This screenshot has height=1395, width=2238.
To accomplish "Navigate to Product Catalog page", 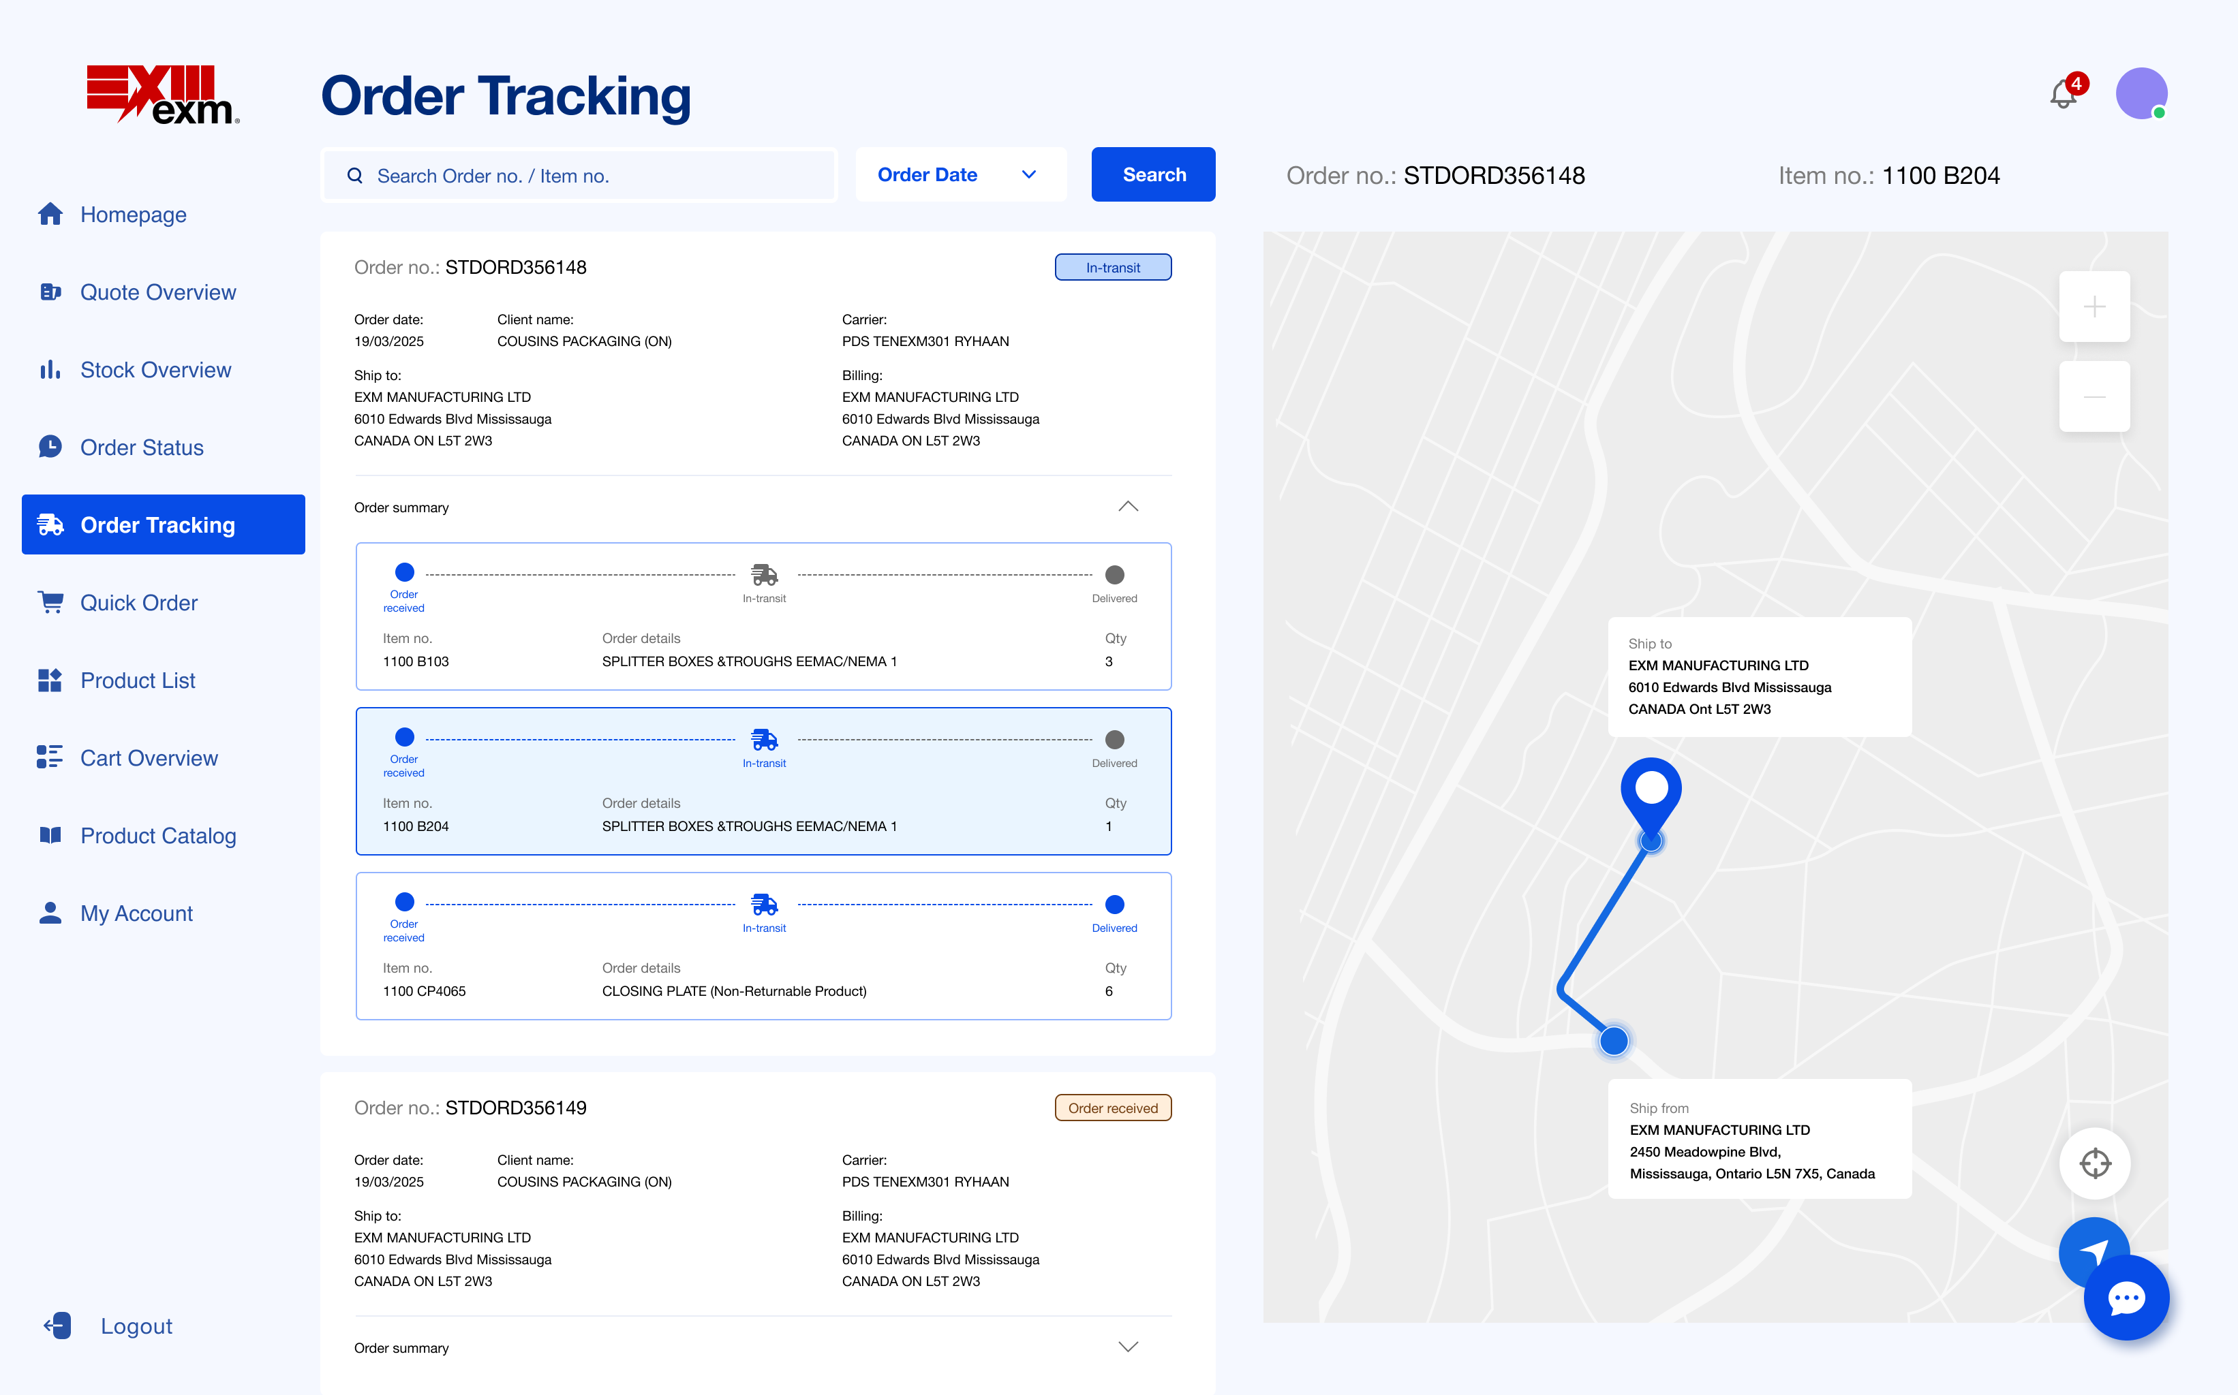I will pos(158,836).
